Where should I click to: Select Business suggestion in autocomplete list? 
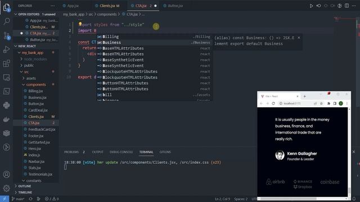pyautogui.click(x=154, y=43)
